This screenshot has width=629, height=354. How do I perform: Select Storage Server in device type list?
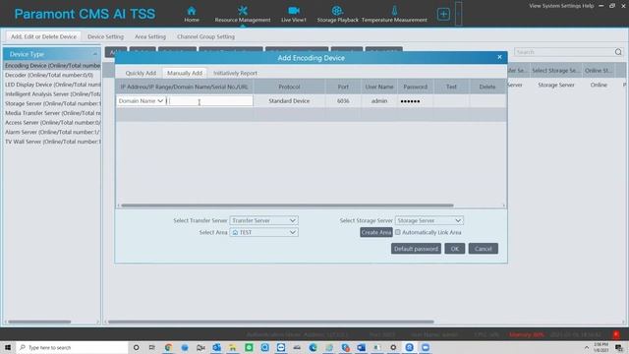[52, 103]
